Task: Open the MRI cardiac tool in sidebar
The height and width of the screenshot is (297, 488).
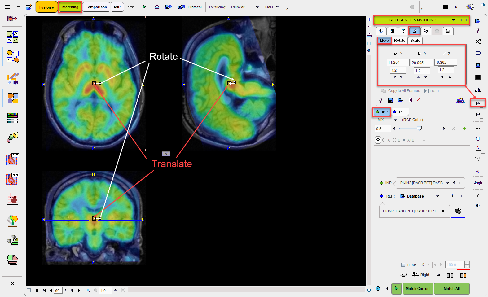Action: pos(13,179)
